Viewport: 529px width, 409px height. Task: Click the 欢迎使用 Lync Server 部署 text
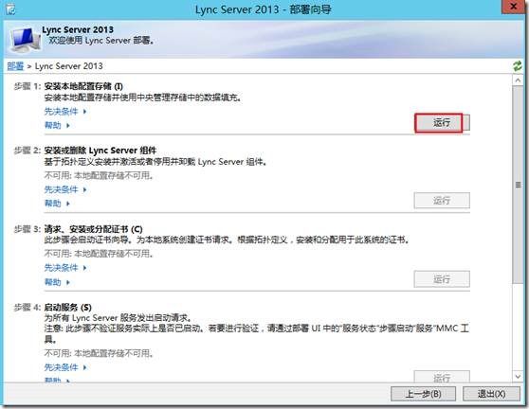coord(101,41)
